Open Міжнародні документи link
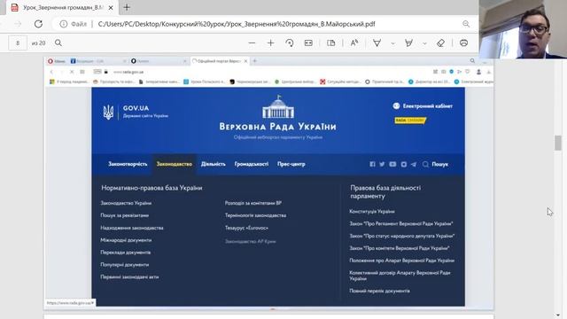This screenshot has width=567, height=319. (126, 240)
